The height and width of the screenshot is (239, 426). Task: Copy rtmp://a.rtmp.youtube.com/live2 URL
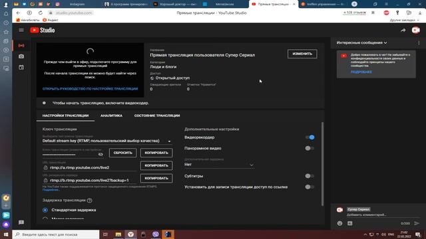click(x=156, y=165)
